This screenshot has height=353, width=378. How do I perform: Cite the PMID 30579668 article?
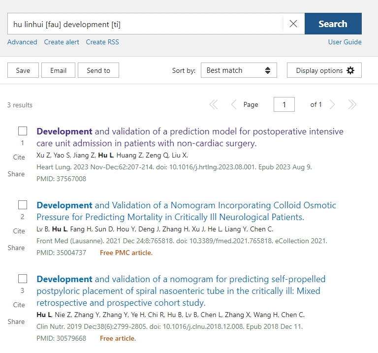(19, 305)
